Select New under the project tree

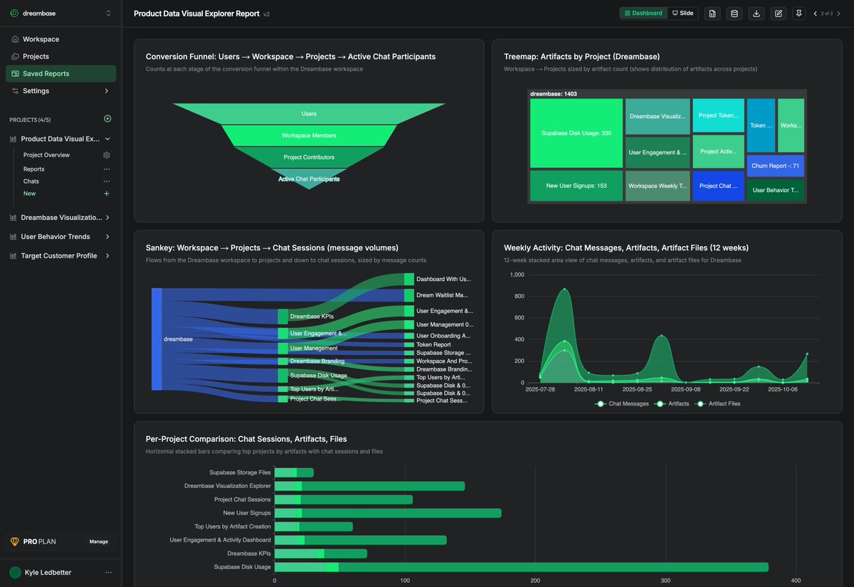[29, 193]
